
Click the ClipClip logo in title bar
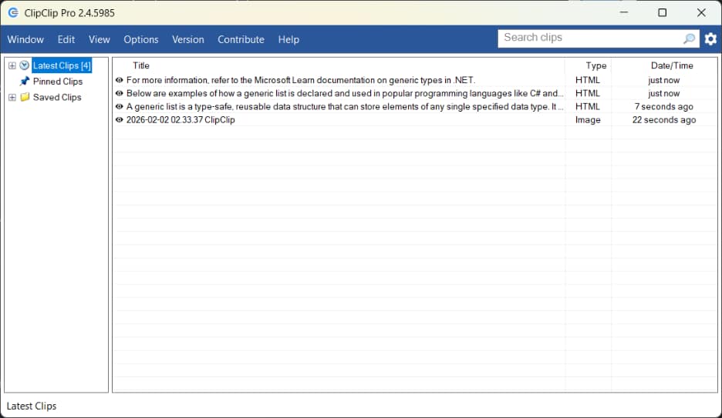(13, 13)
